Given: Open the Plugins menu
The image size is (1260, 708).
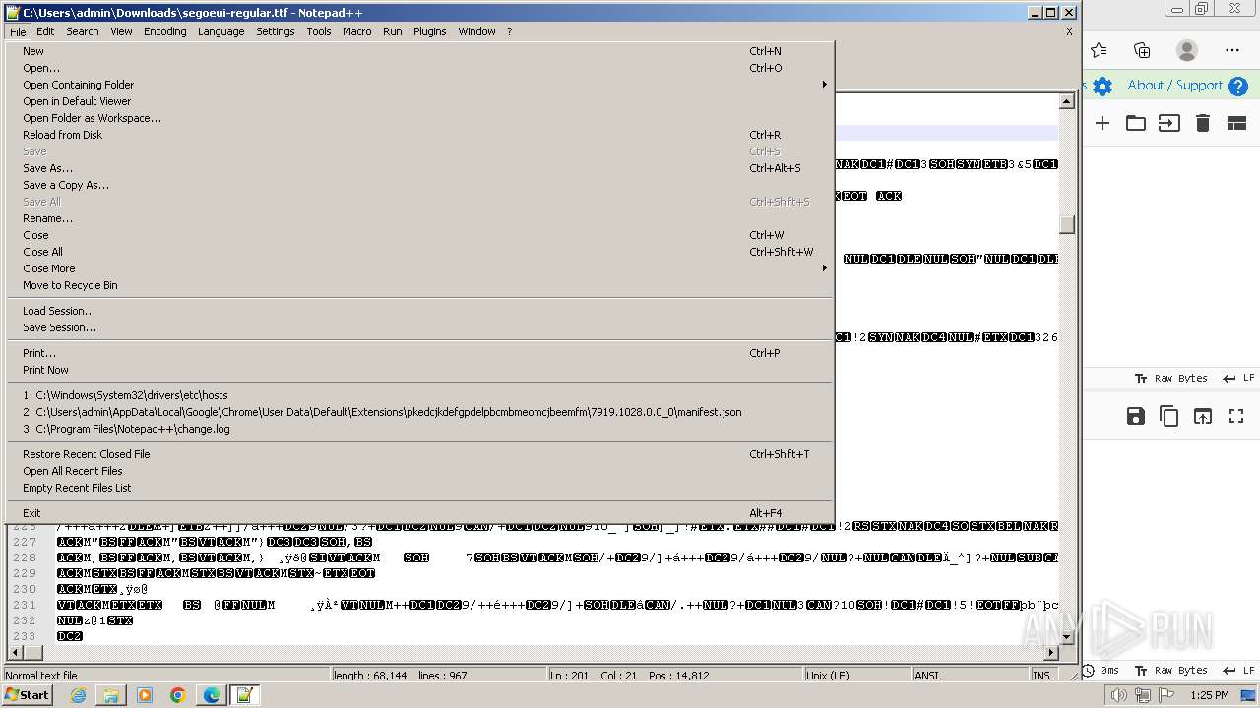Looking at the screenshot, I should 430,31.
